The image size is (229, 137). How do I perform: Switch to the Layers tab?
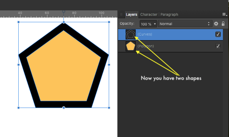[131, 14]
